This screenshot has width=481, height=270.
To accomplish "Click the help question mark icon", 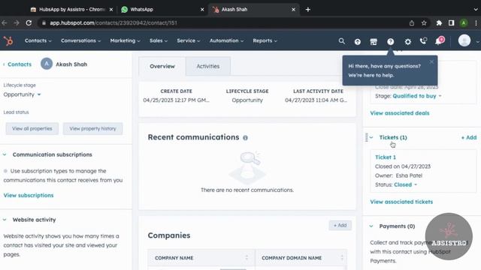I will tap(390, 42).
